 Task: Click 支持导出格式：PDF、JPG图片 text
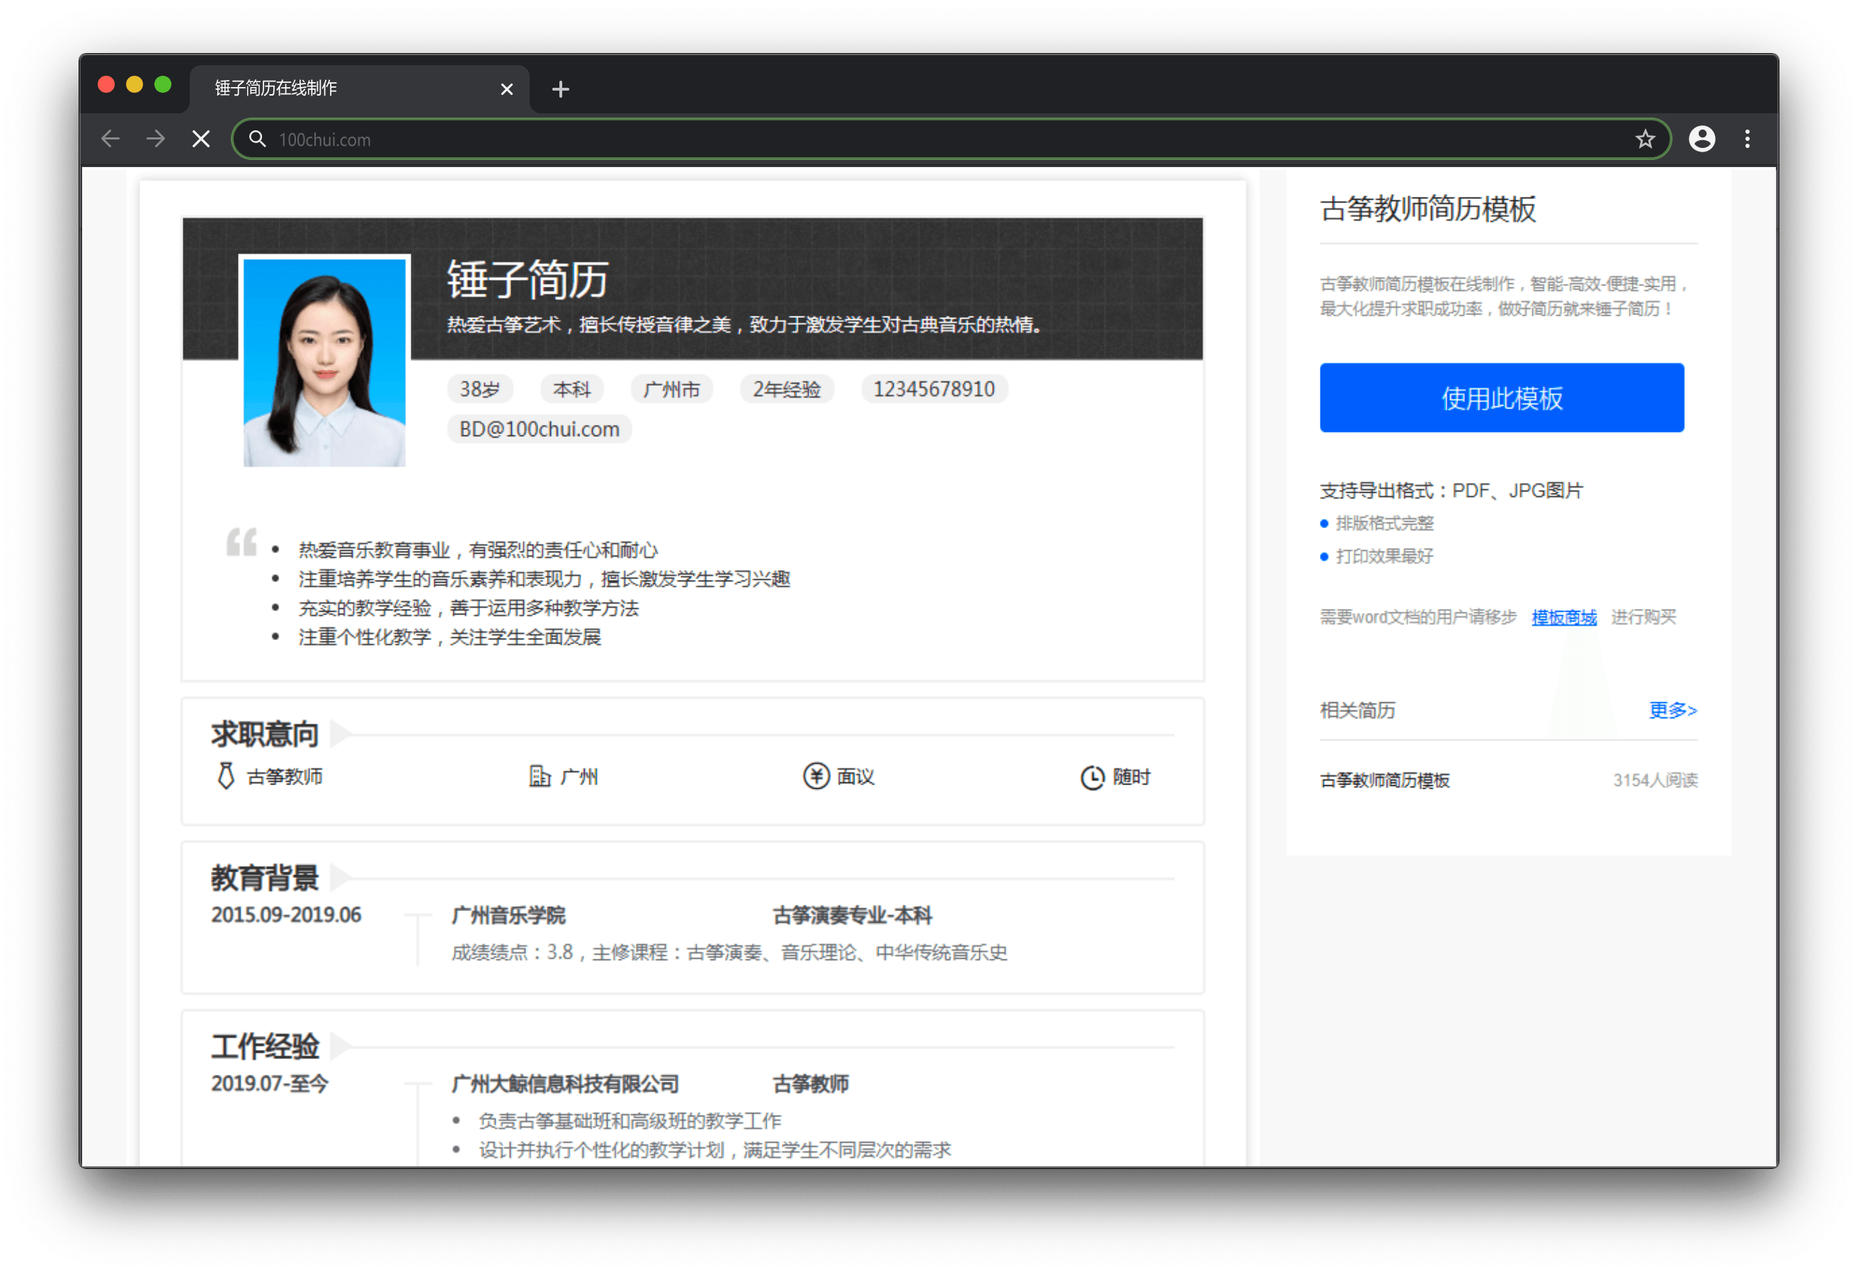(x=1451, y=490)
